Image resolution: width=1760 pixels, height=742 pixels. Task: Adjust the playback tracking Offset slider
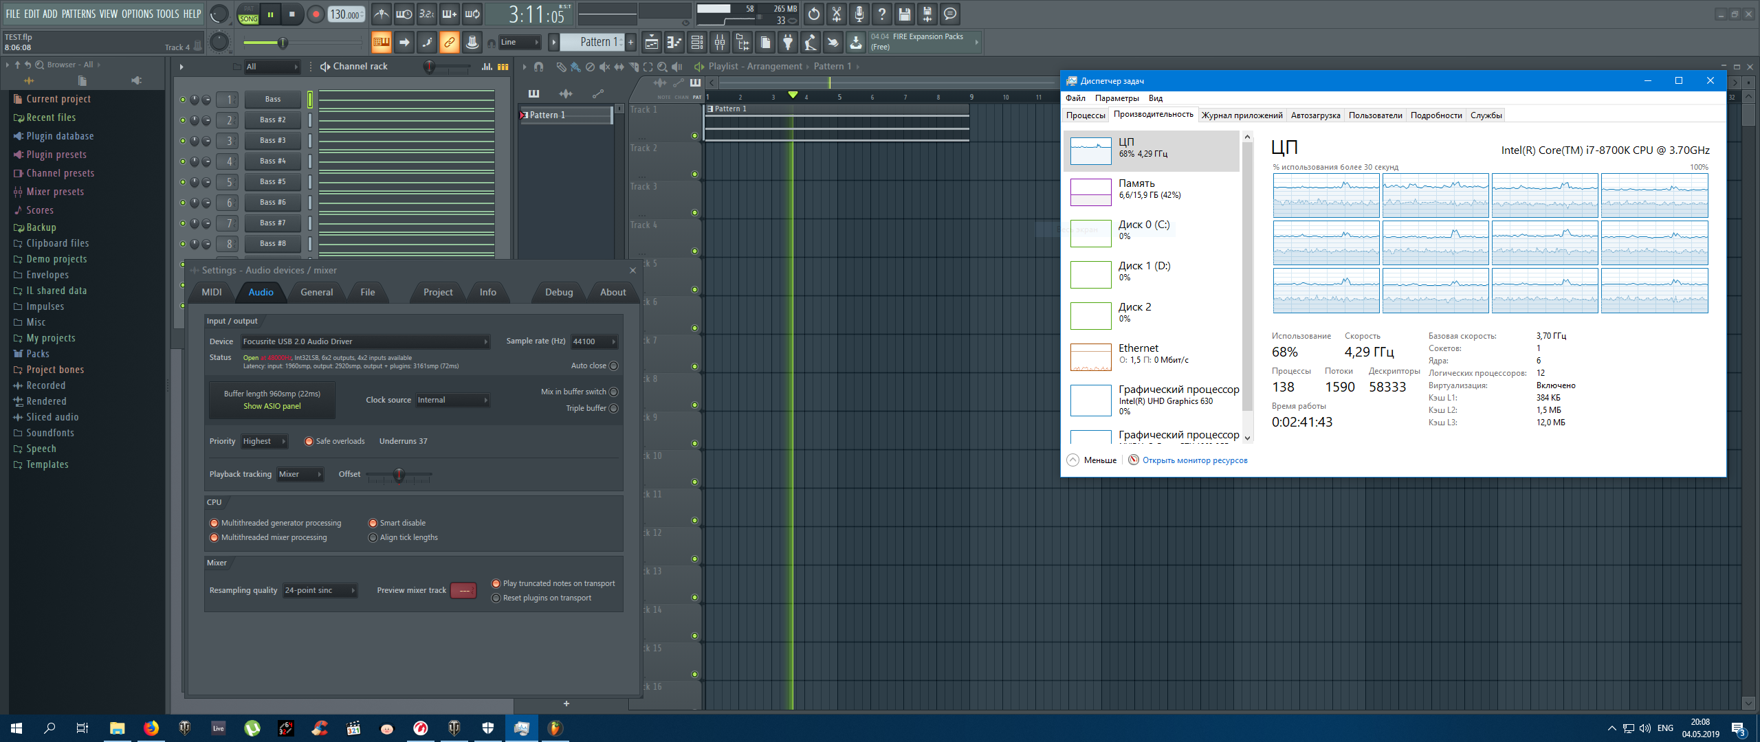click(x=399, y=474)
